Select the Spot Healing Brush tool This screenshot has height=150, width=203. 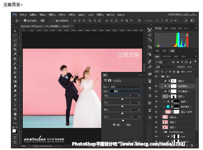point(15,59)
